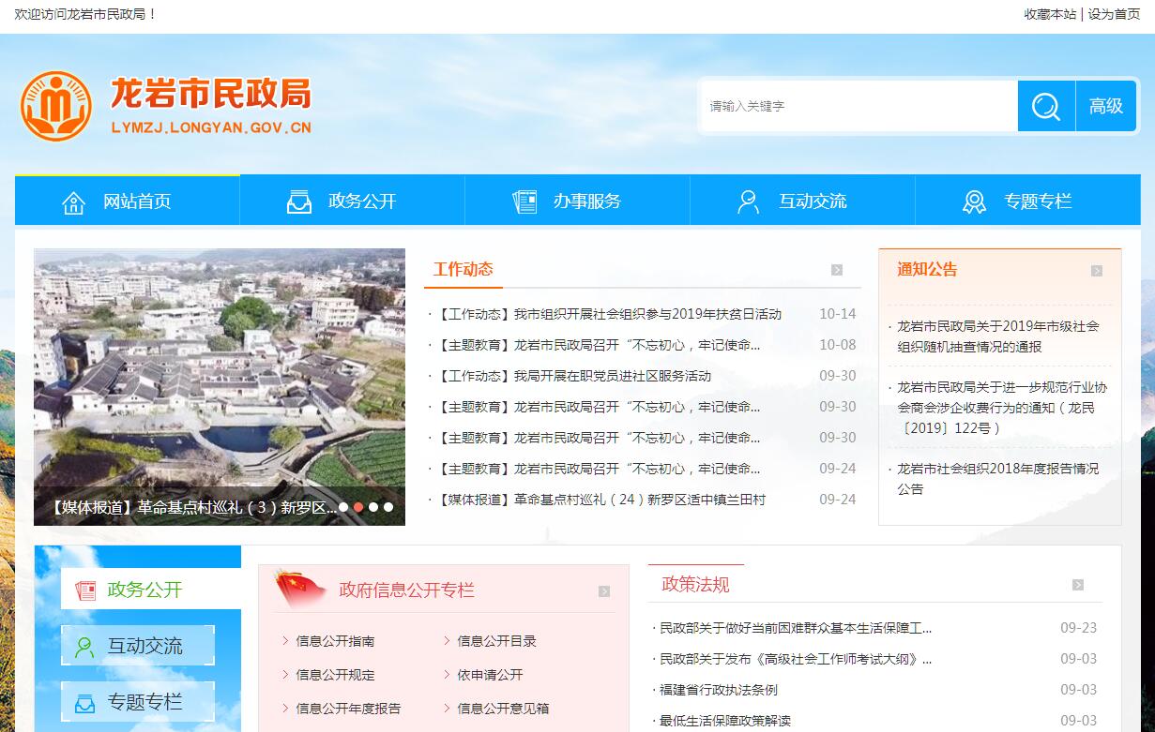1155x732 pixels.
Task: Select the second carousel dot indicator
Action: click(358, 507)
